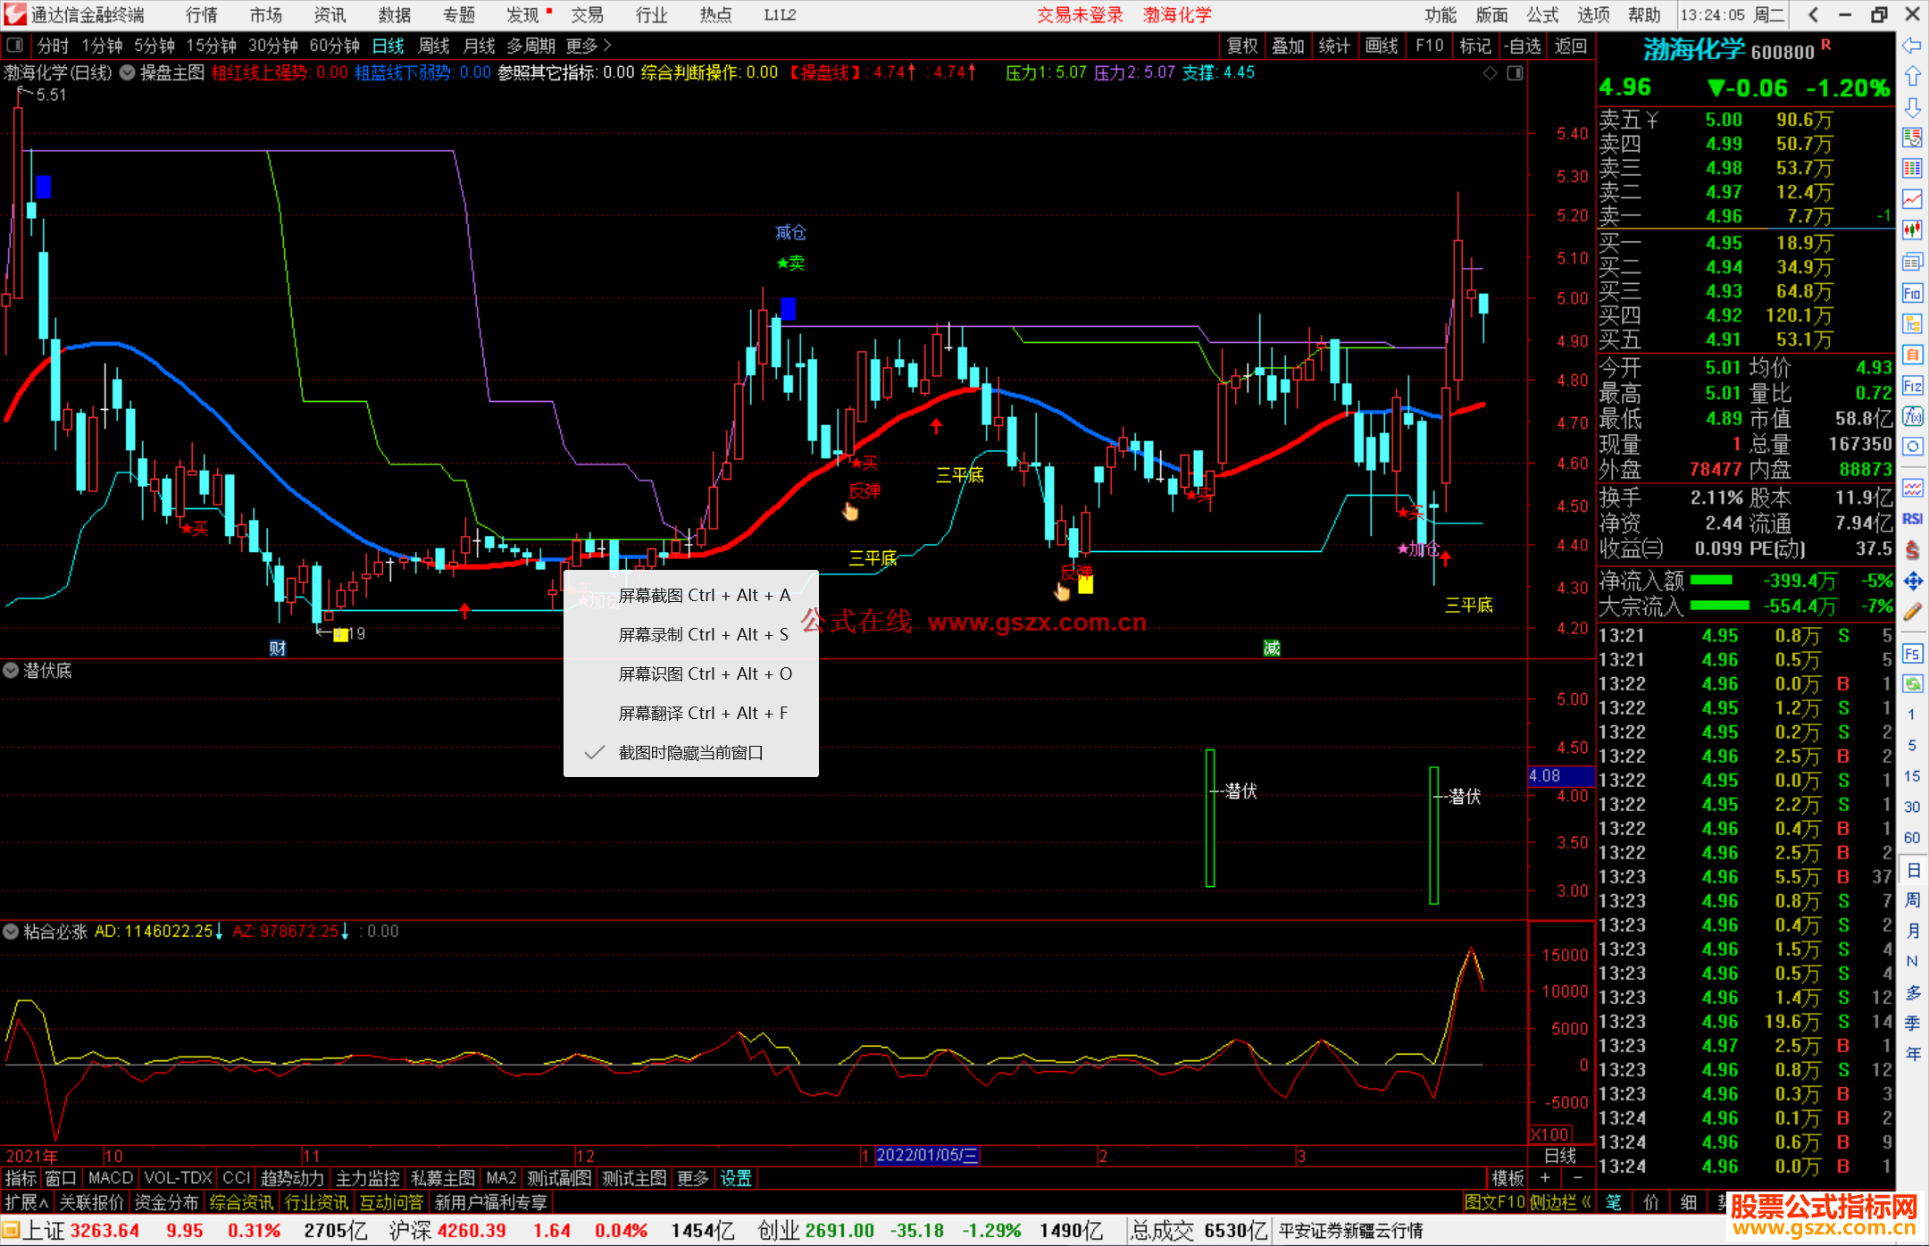Click the F10 icon in right sidebar
Screen dimensions: 1929x1246
pos(1912,293)
